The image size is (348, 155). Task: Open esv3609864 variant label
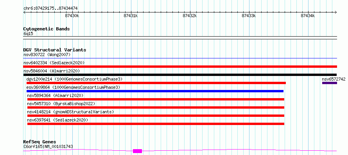click(x=73, y=87)
